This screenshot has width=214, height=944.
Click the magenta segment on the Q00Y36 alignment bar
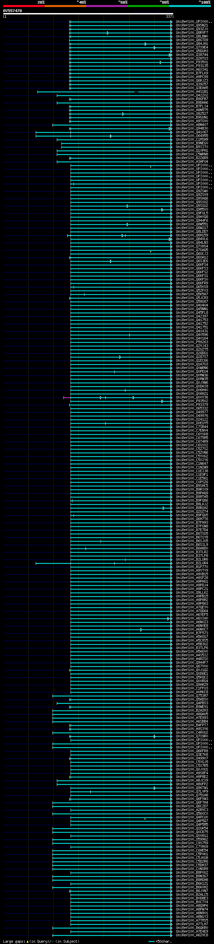[x=67, y=397]
